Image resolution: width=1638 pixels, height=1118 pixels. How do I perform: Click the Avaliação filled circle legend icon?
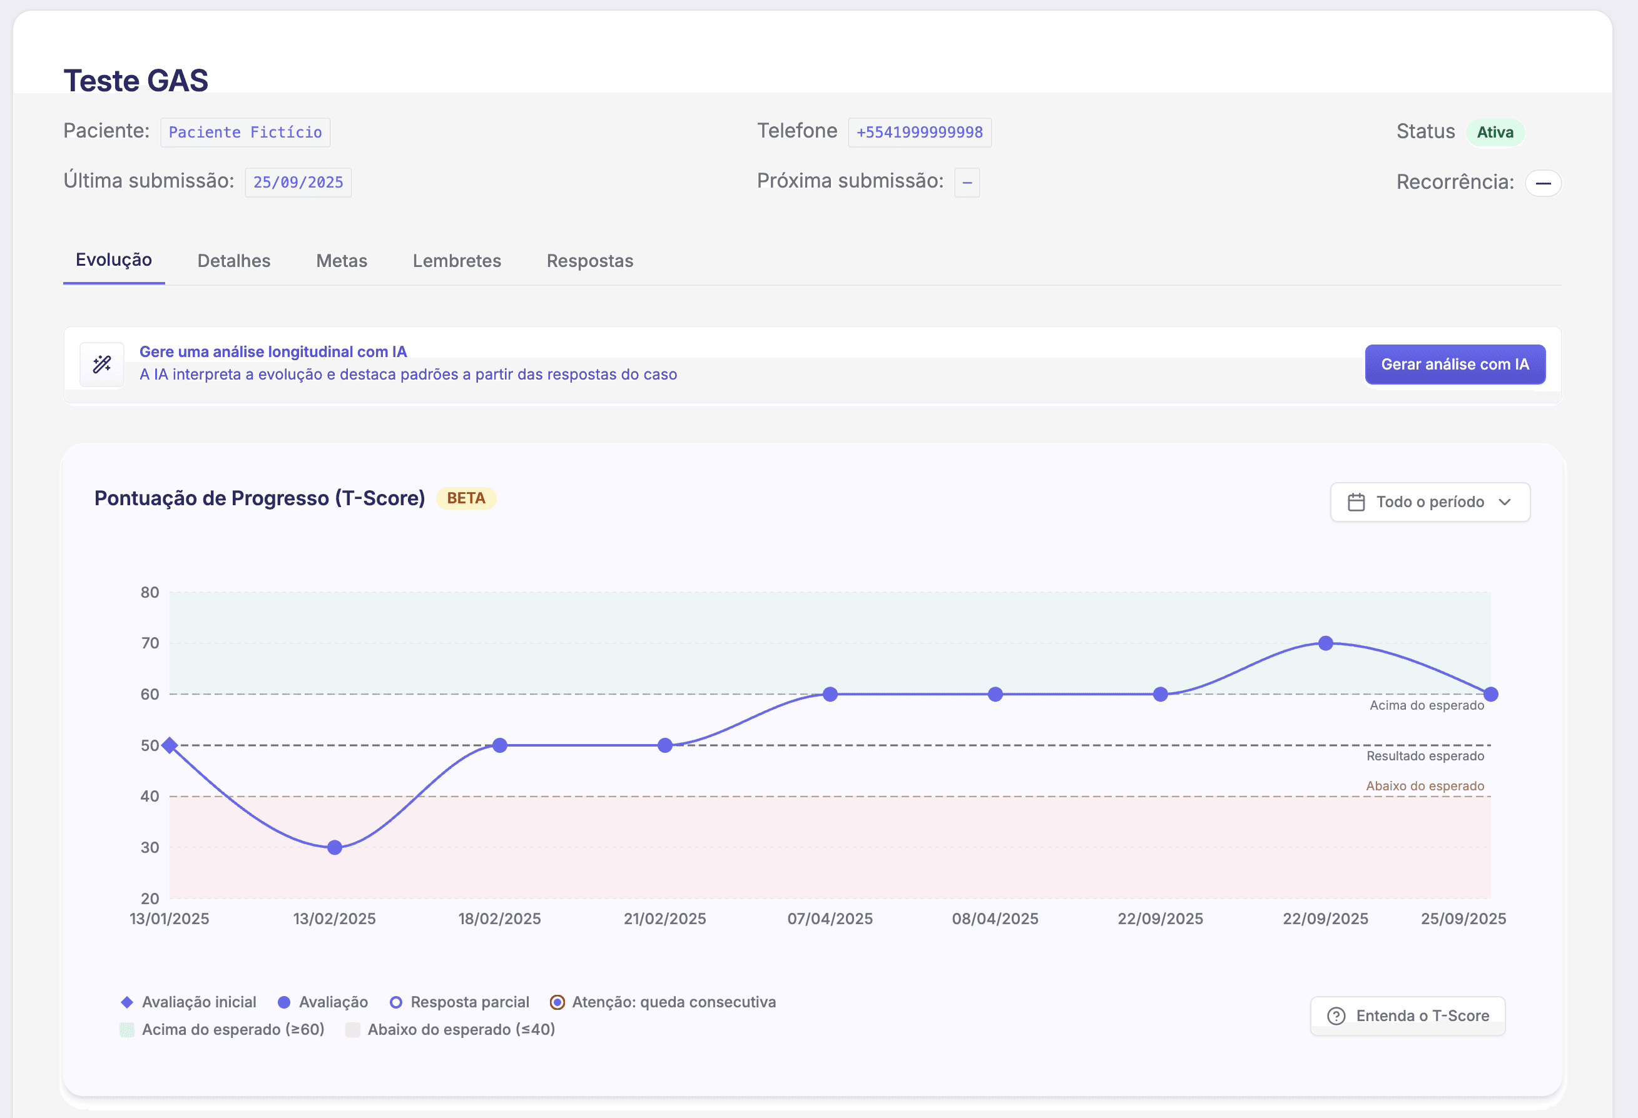point(284,1002)
